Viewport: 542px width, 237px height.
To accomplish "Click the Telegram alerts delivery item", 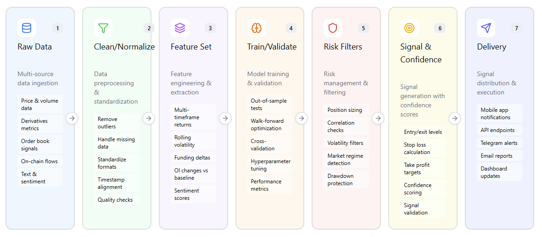I will [x=499, y=143].
